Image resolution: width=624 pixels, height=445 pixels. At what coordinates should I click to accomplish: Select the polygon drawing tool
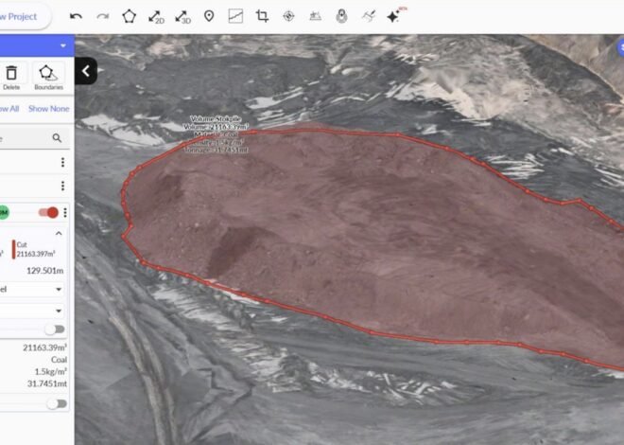tap(130, 16)
